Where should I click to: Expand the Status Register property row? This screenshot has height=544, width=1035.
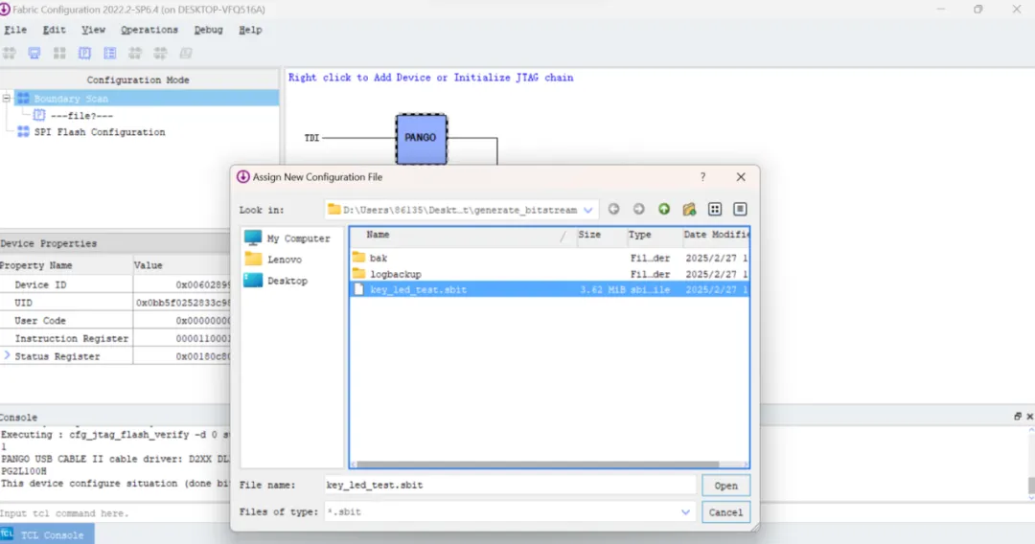coord(7,355)
